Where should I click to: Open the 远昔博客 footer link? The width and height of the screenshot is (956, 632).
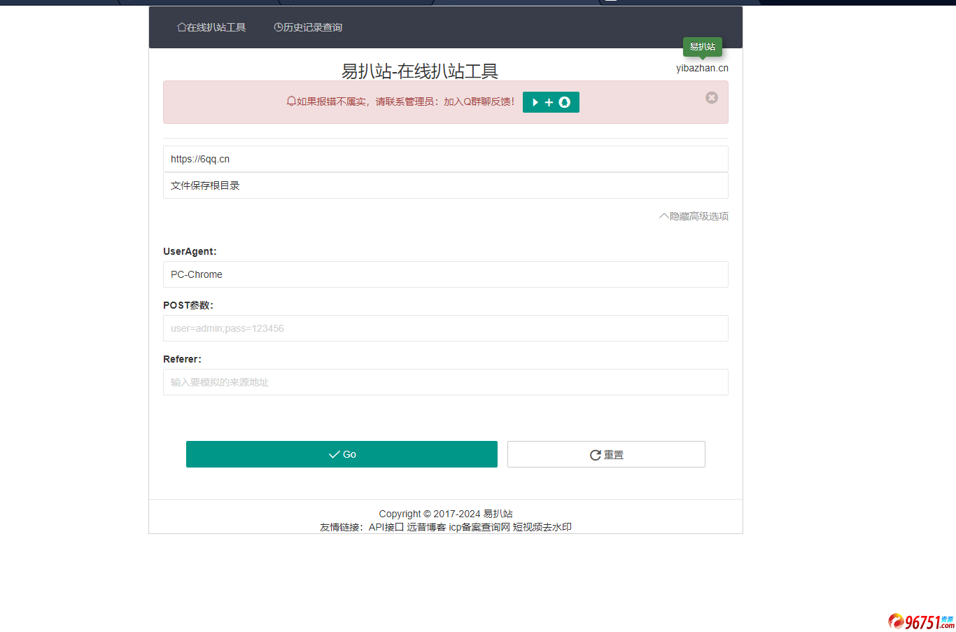click(426, 527)
